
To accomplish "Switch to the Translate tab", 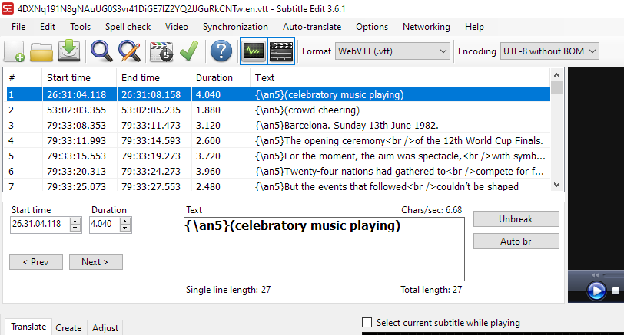I will pos(28,327).
